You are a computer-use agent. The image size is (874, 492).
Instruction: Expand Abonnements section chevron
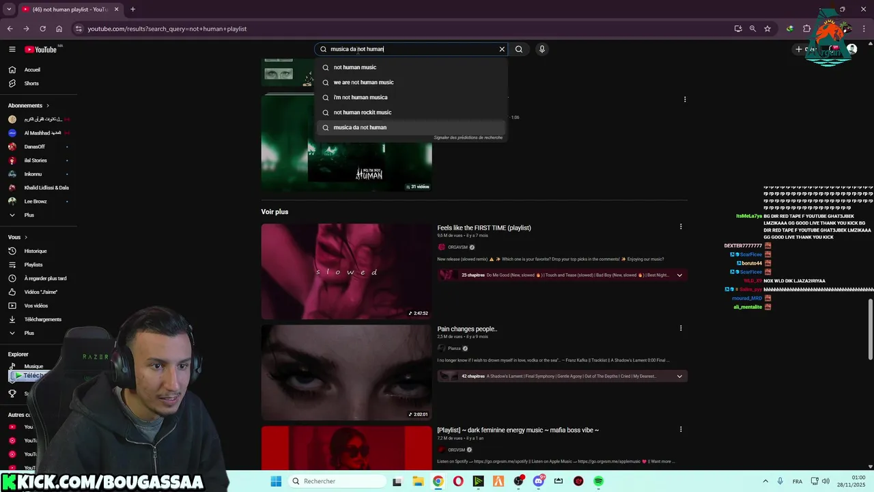point(48,105)
